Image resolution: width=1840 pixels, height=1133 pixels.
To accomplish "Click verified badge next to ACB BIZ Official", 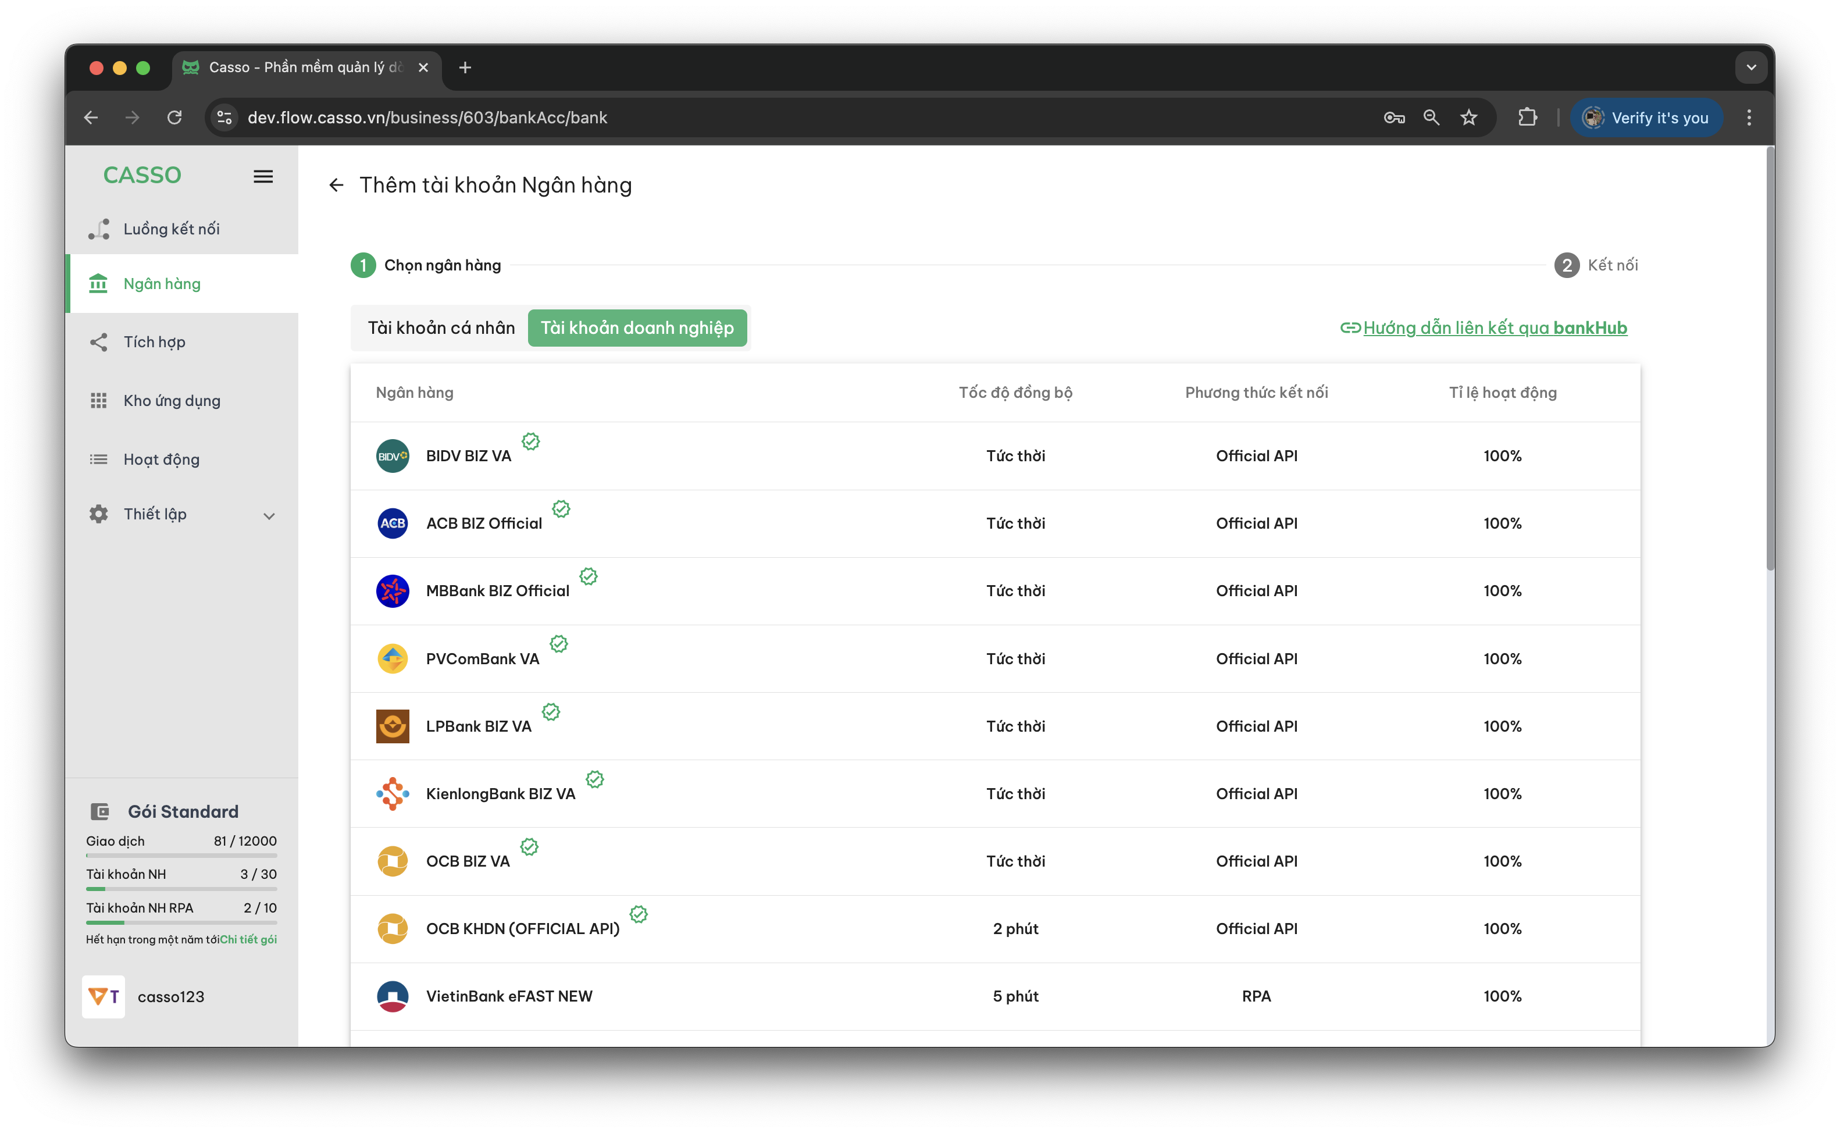I will [561, 509].
